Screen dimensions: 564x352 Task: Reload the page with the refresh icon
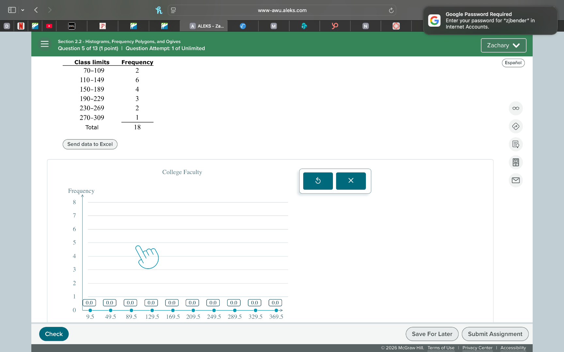[x=391, y=10]
